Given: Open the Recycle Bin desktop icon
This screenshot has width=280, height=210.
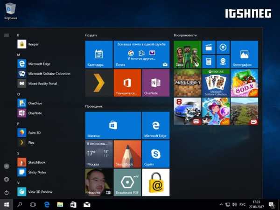Looking at the screenshot, I should point(11,11).
